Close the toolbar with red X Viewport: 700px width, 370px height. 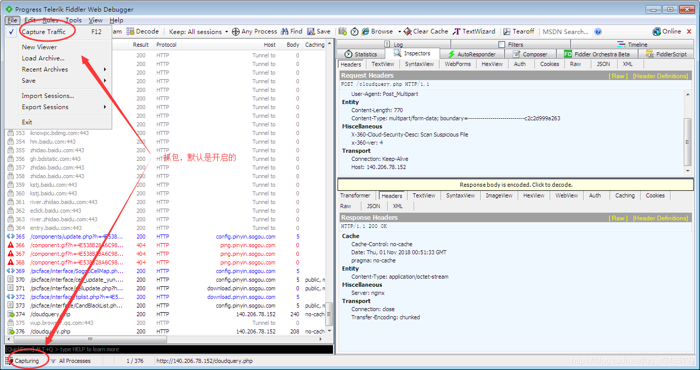(689, 31)
